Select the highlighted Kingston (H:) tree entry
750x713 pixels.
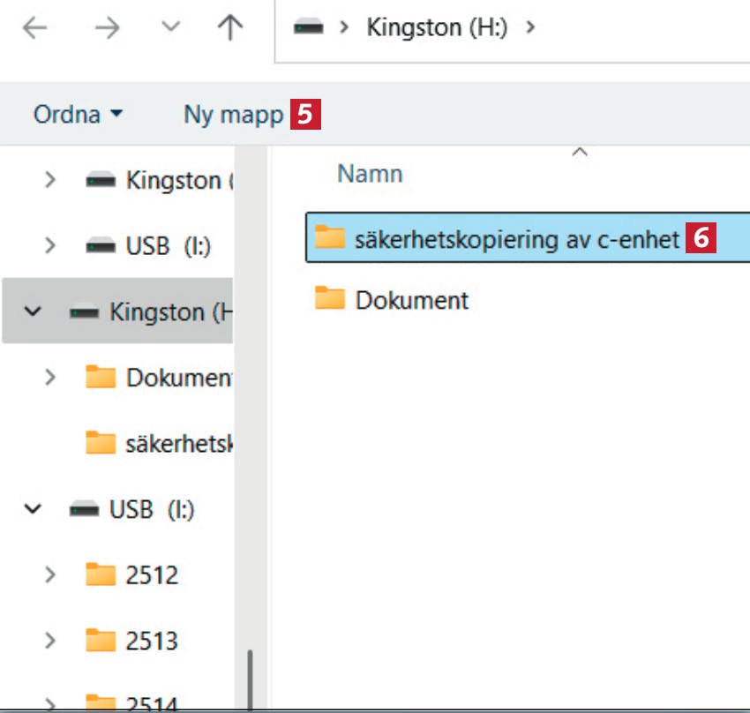click(x=117, y=311)
